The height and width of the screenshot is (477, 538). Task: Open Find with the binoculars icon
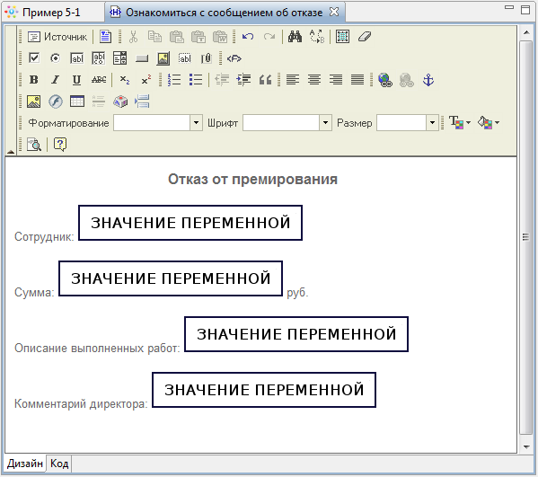pyautogui.click(x=295, y=37)
